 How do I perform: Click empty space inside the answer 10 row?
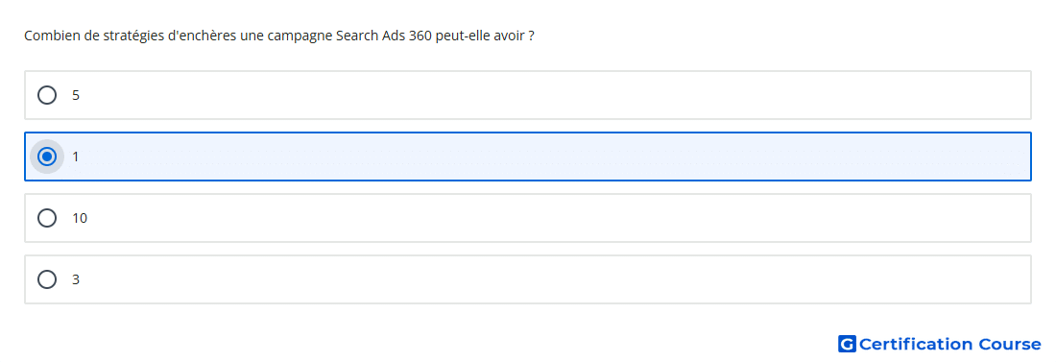pyautogui.click(x=539, y=218)
